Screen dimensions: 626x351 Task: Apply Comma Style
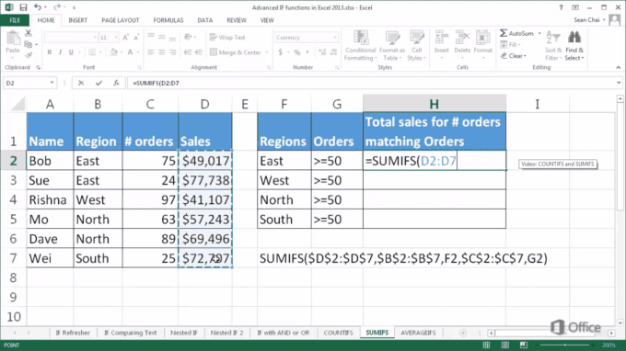pyautogui.click(x=307, y=52)
